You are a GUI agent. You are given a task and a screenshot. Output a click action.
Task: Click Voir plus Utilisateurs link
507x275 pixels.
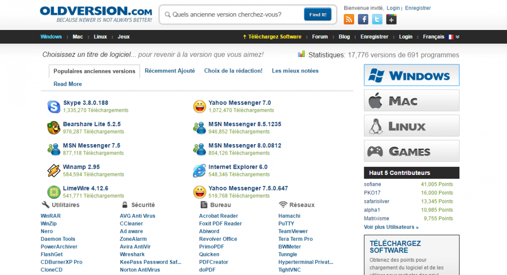(x=391, y=227)
